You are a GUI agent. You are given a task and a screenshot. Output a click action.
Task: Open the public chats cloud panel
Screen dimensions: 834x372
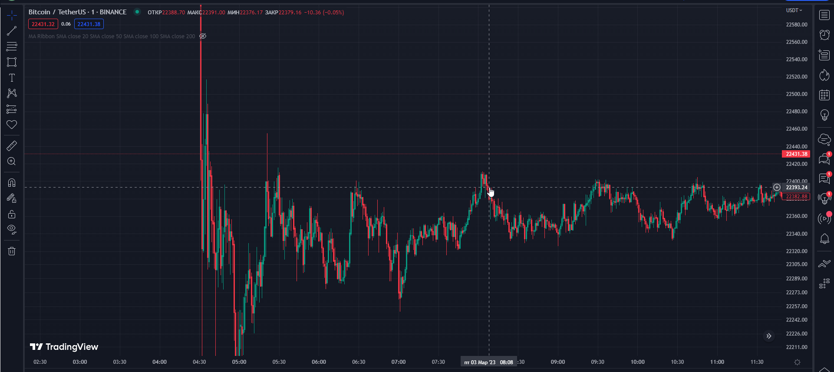coord(824,139)
